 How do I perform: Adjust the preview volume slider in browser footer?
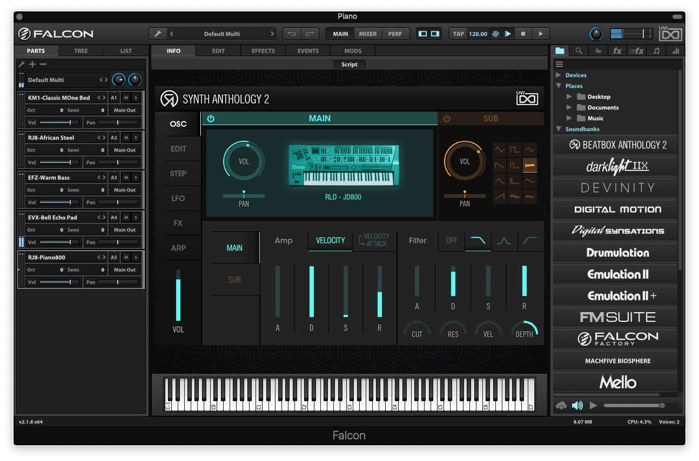coord(634,405)
